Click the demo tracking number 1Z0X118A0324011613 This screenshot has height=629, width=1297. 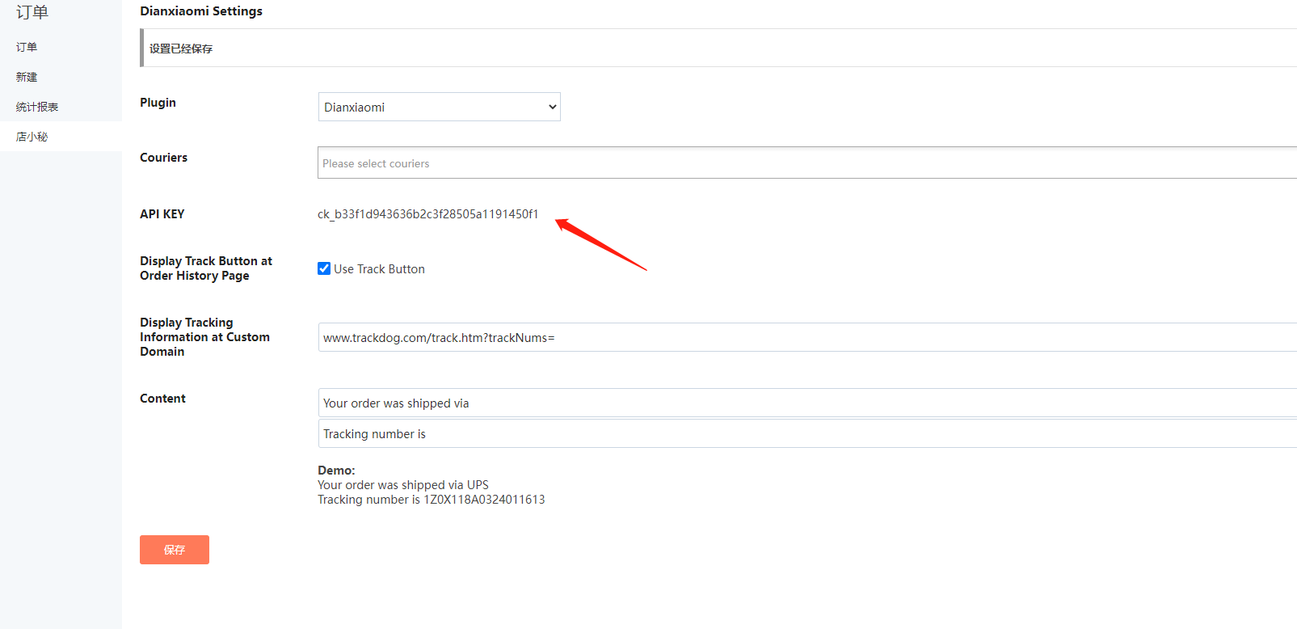[x=484, y=500]
